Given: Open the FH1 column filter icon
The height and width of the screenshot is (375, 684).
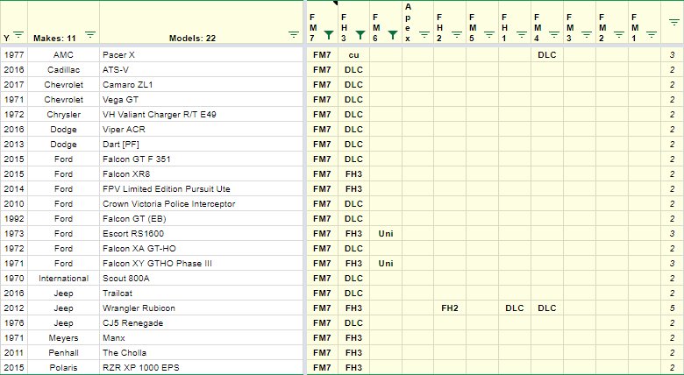Looking at the screenshot, I should 522,34.
